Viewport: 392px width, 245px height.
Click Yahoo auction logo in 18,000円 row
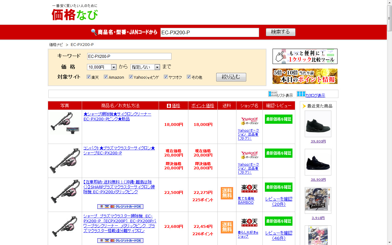(x=249, y=121)
